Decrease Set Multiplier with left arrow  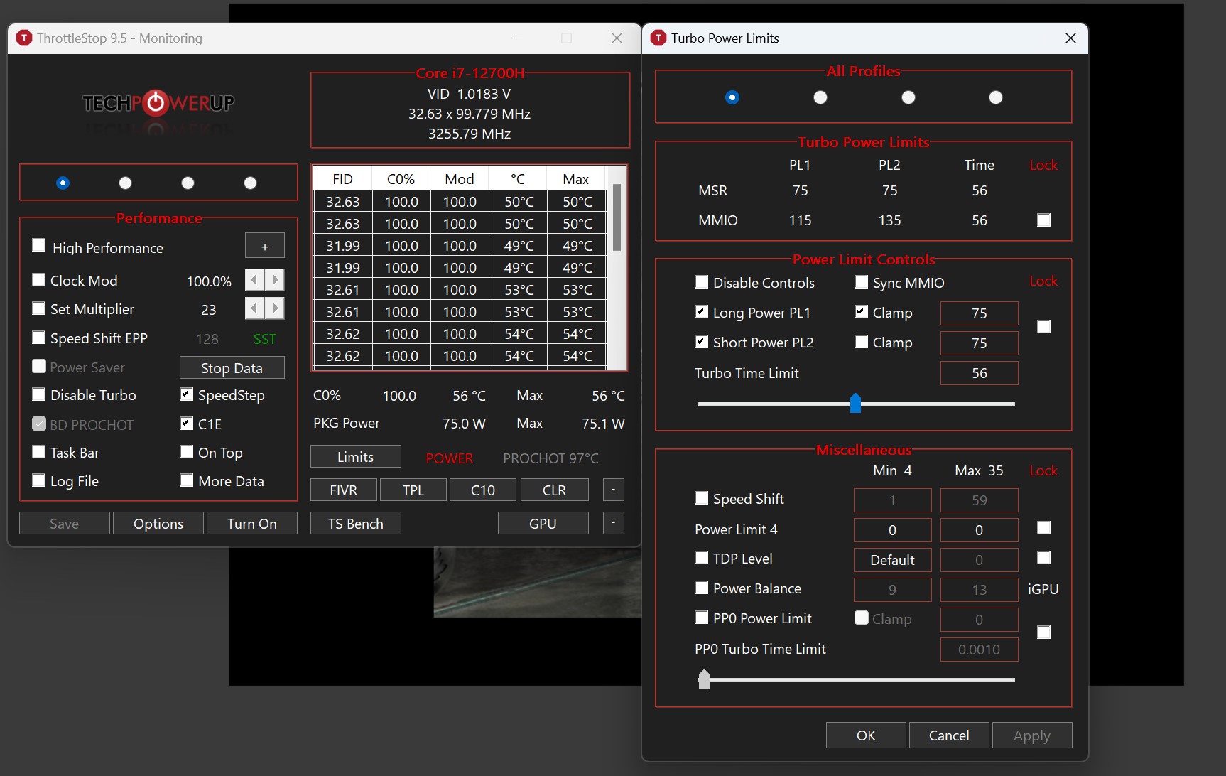tap(254, 308)
